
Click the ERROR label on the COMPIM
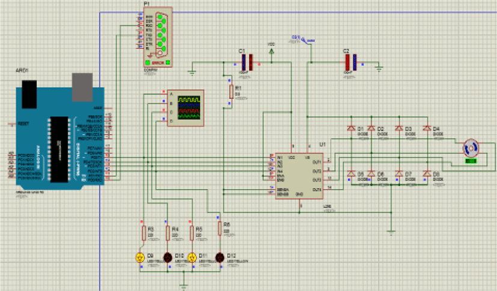(158, 63)
